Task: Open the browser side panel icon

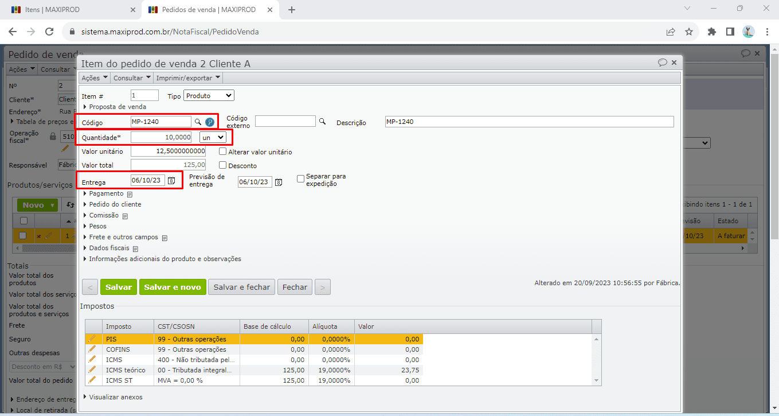Action: coord(730,32)
